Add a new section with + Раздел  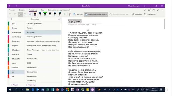coord(14,85)
